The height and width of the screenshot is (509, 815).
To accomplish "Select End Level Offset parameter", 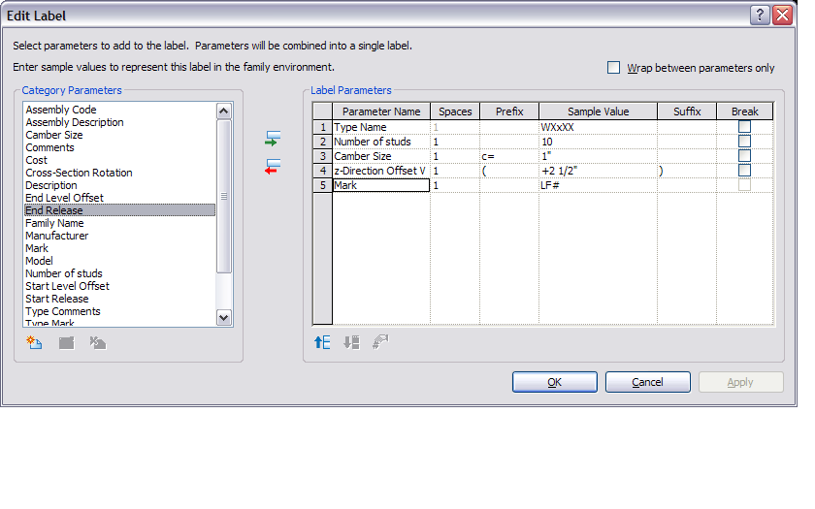I will click(119, 198).
